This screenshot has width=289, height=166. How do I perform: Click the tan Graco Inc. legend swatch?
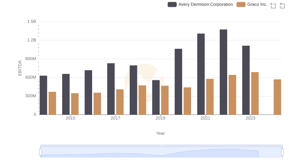pyautogui.click(x=241, y=4)
